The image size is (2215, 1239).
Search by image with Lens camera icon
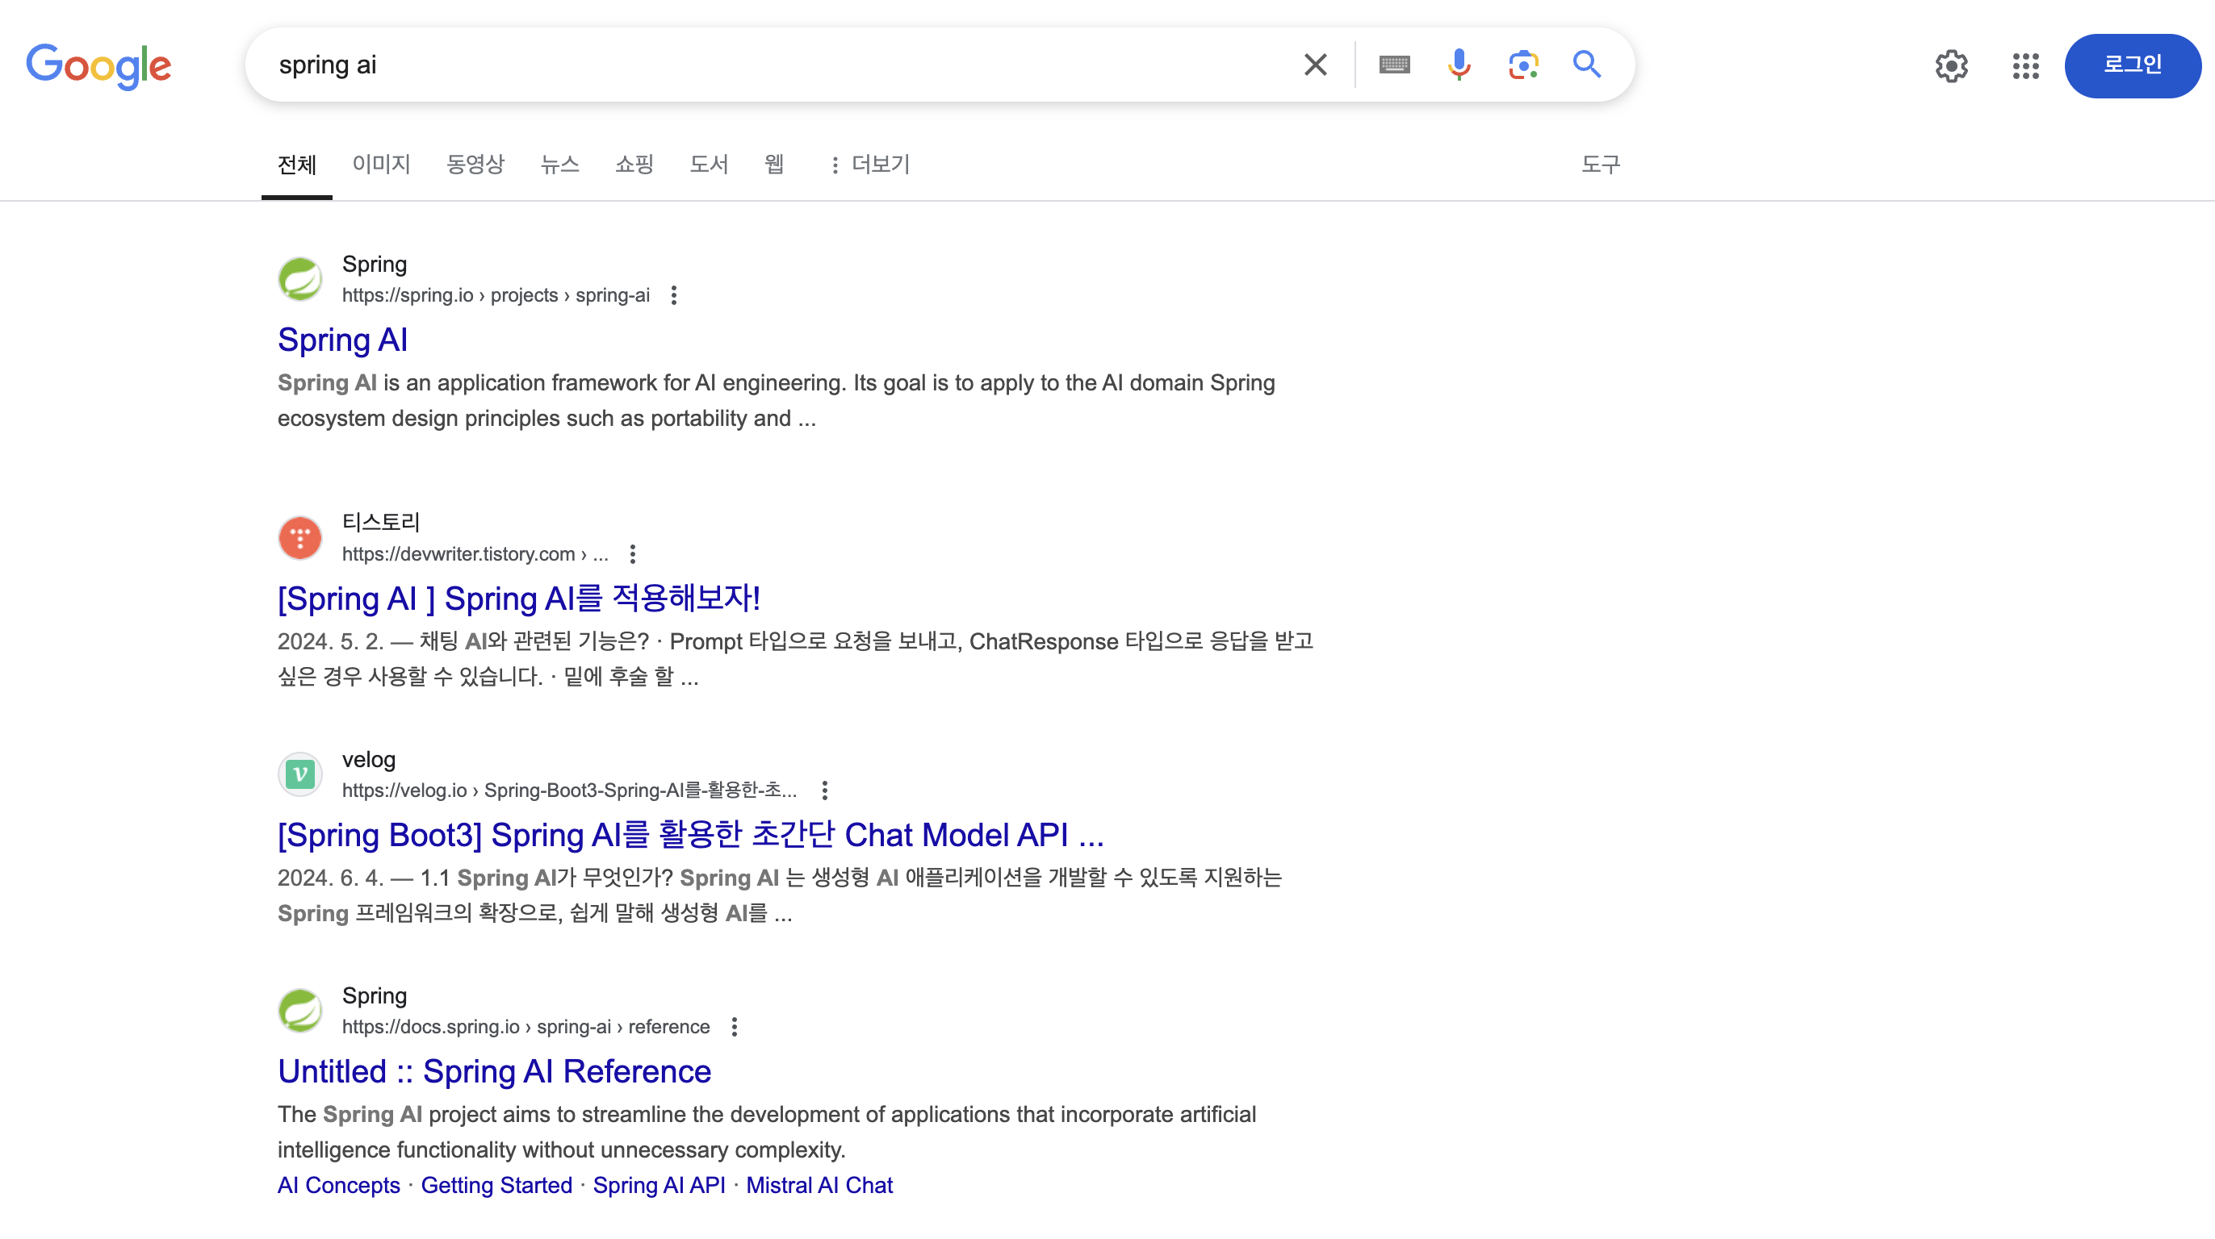[1522, 65]
